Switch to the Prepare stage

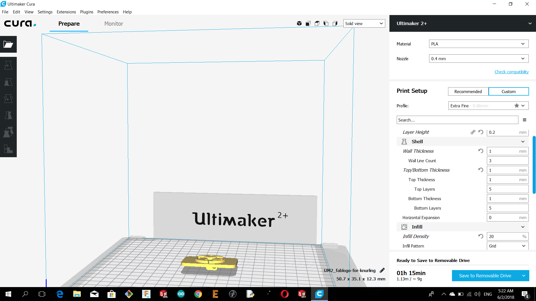pos(69,24)
